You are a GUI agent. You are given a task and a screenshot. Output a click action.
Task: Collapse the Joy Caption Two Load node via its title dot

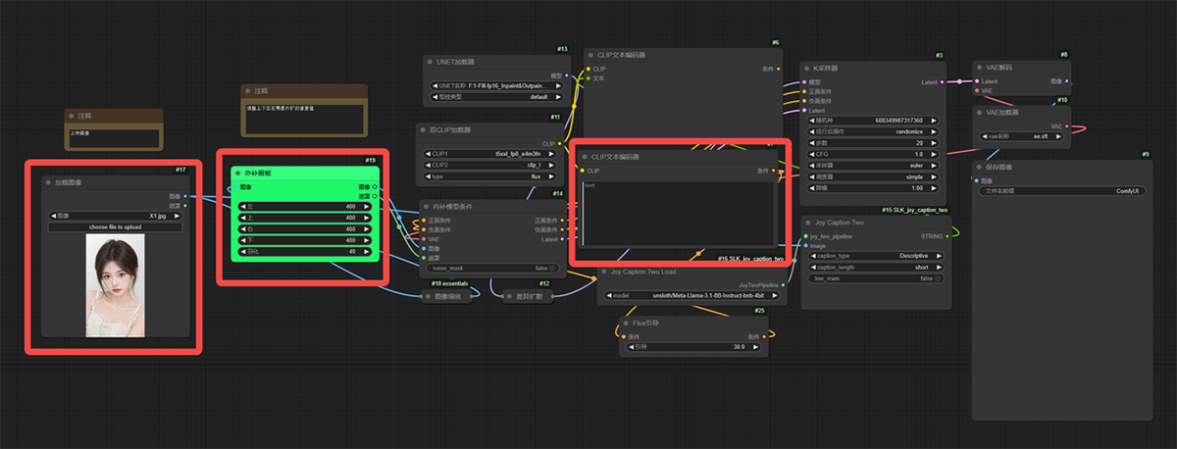pos(603,272)
